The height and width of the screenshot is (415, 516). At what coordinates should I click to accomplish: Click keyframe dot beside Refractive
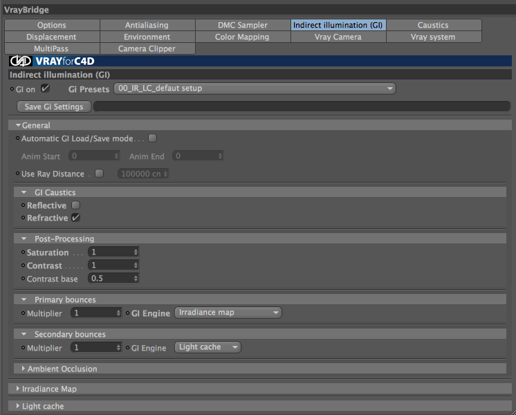23,218
